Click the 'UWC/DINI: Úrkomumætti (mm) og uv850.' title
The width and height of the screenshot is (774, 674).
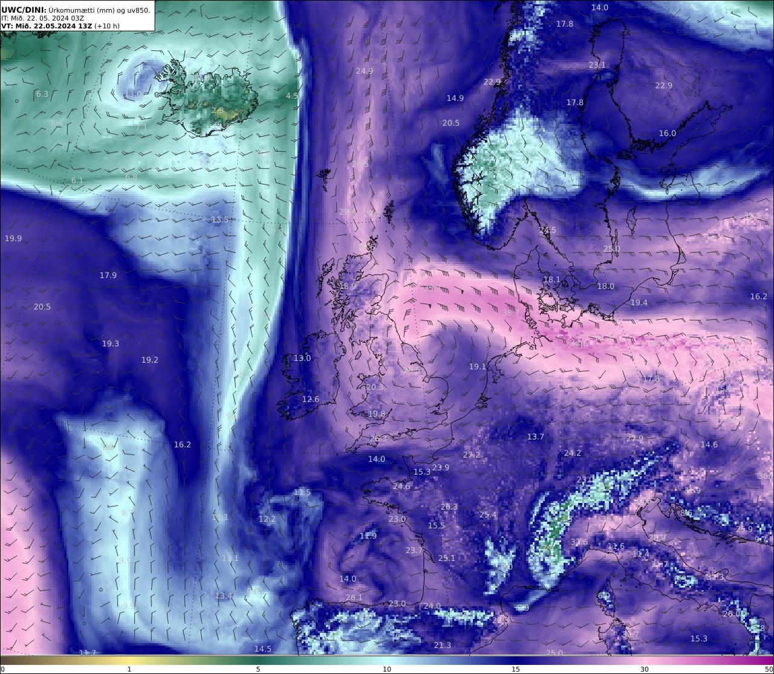pyautogui.click(x=76, y=10)
